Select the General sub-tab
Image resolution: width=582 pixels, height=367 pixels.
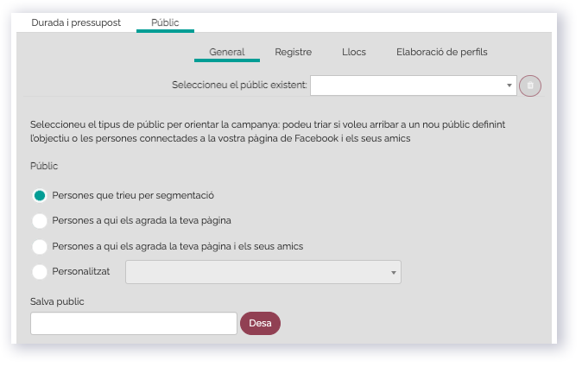(x=227, y=52)
